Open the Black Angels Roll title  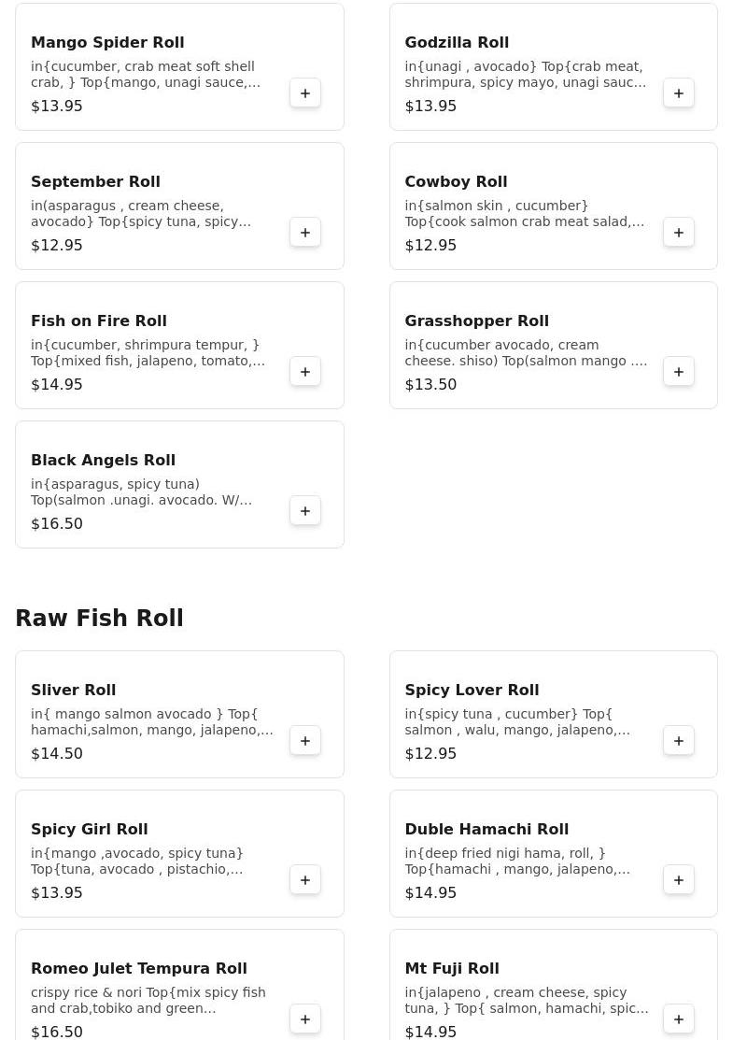click(x=103, y=461)
